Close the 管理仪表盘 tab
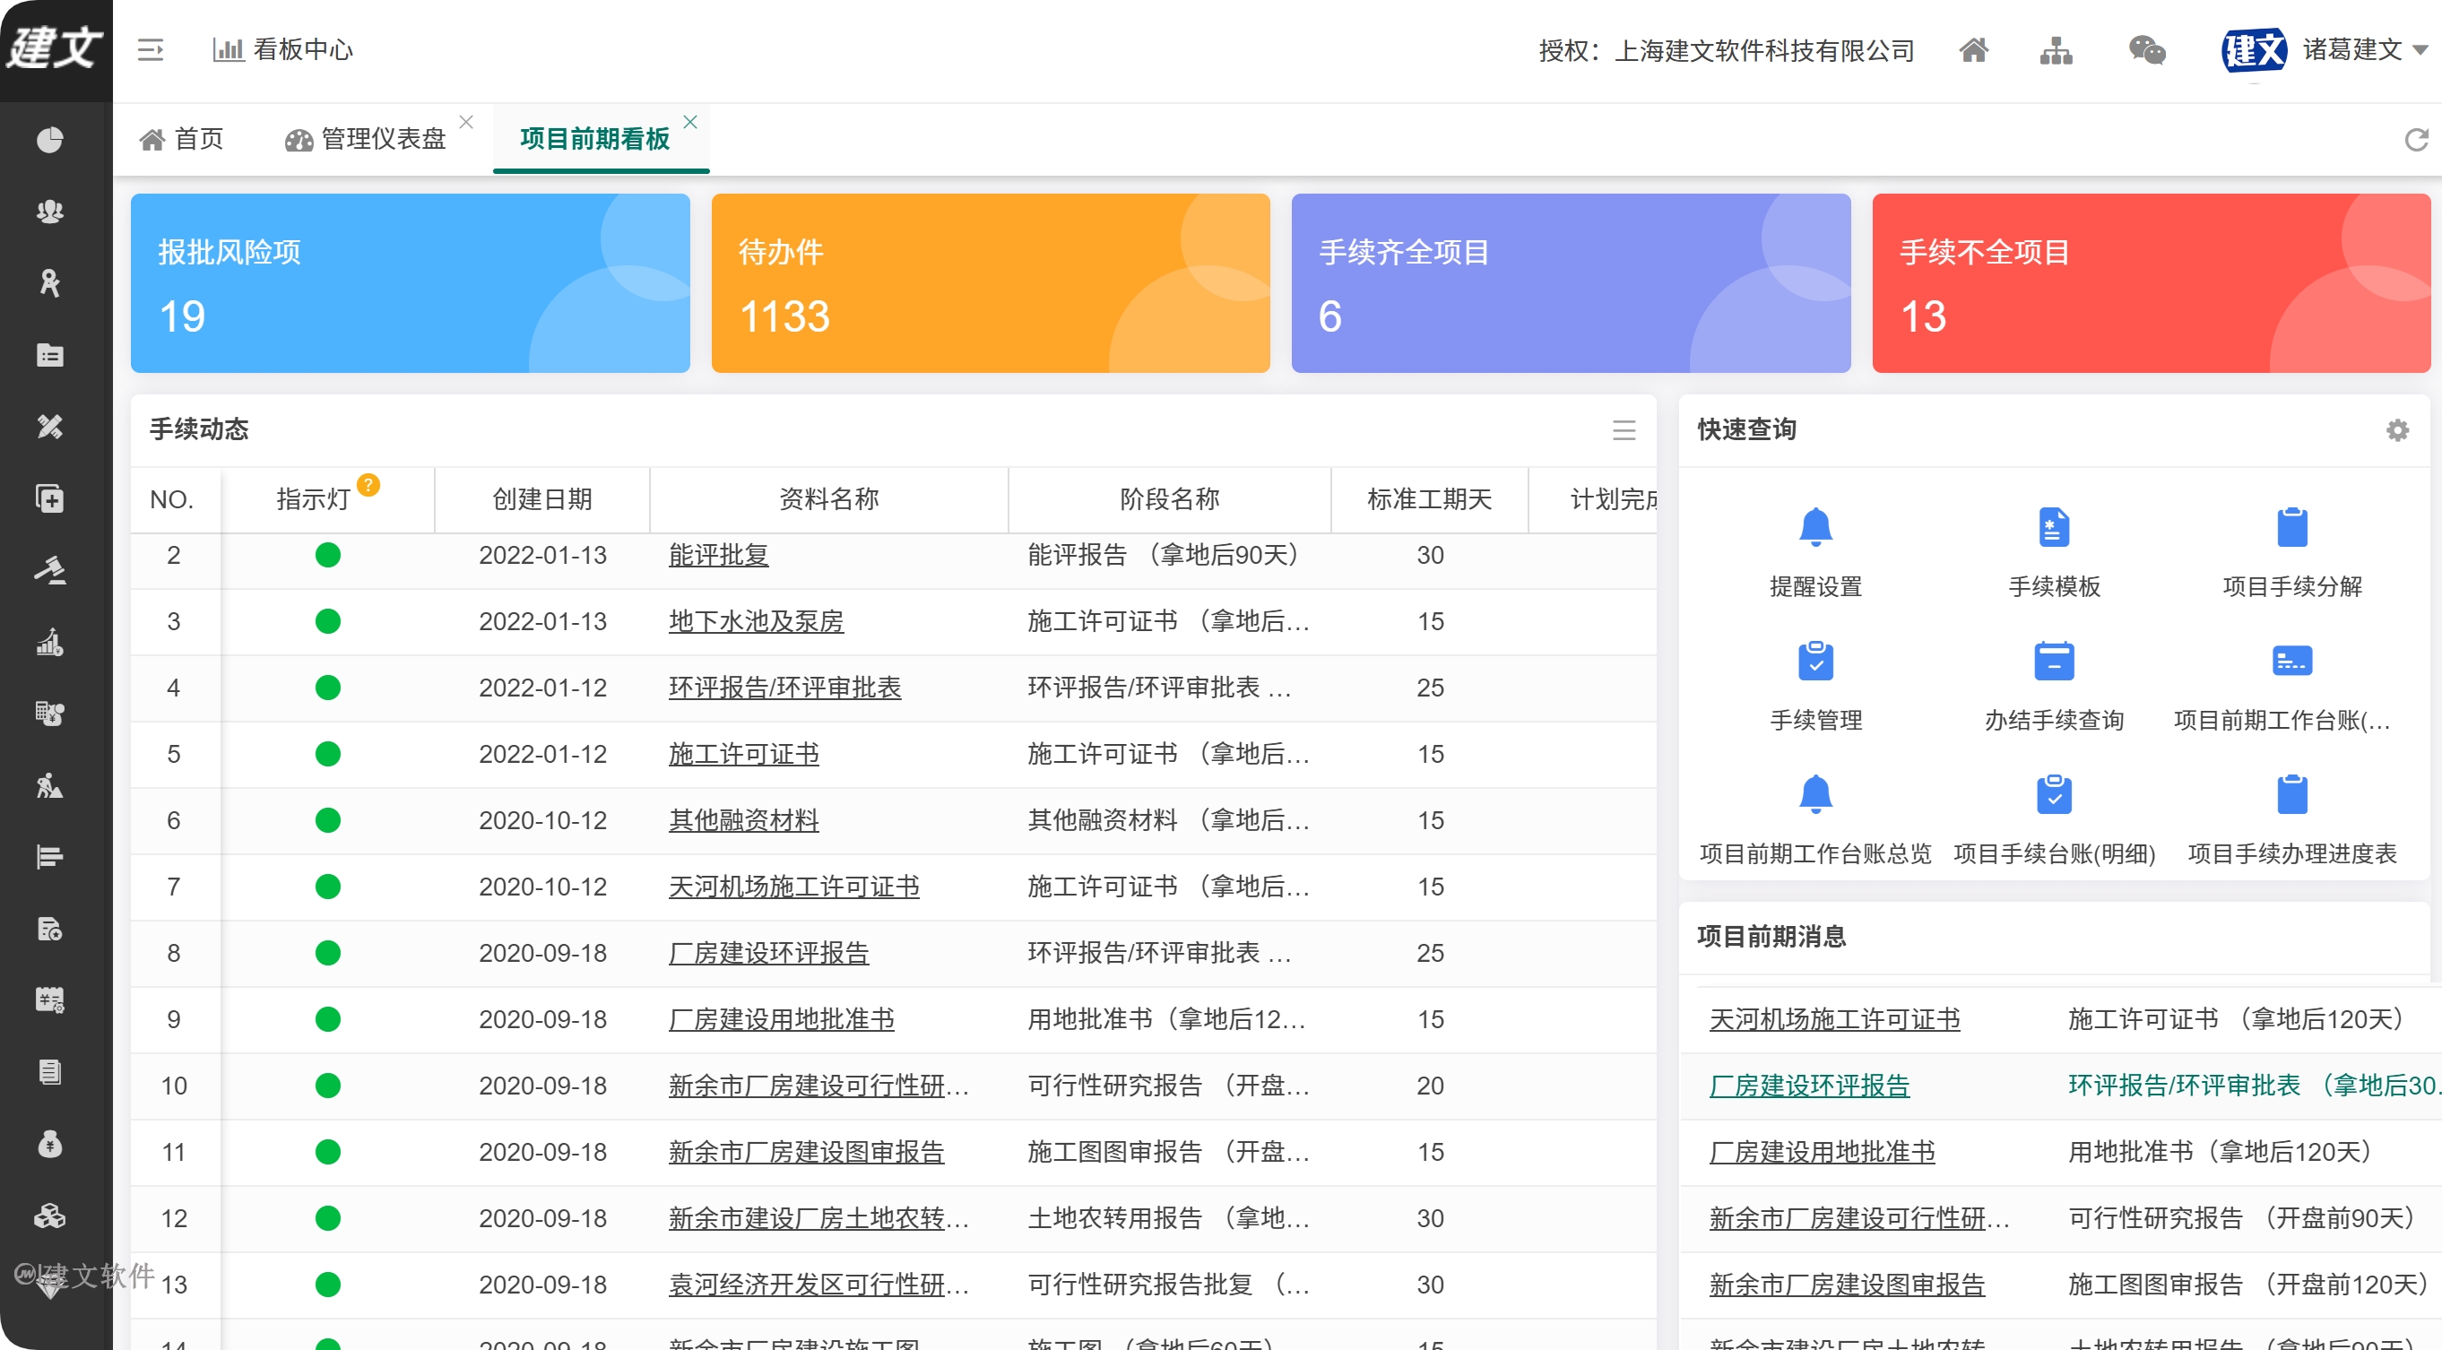This screenshot has height=1350, width=2442. (466, 121)
